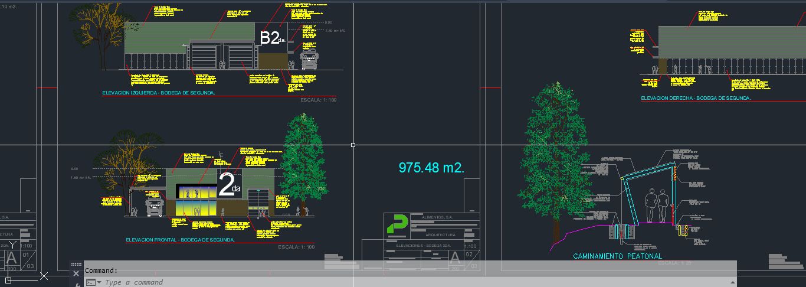Image resolution: width=806 pixels, height=287 pixels.
Task: Select the 'CAMINAMIENTO PEATONAL' detail title
Action: [x=618, y=256]
